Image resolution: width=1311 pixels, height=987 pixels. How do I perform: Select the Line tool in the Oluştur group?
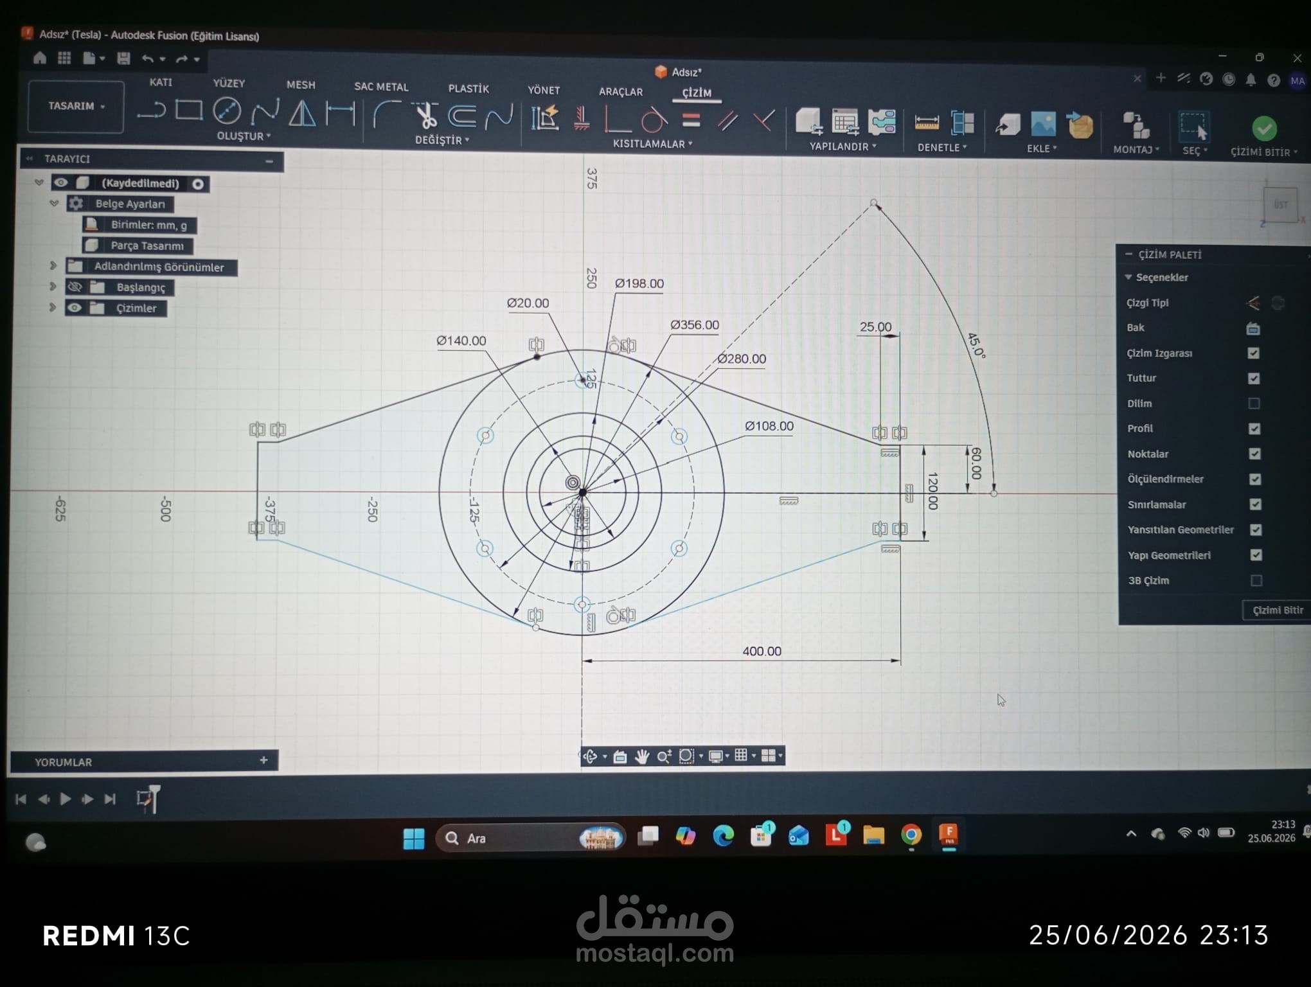(x=151, y=111)
